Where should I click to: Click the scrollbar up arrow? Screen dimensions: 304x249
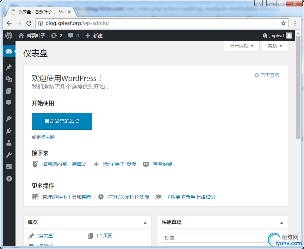click(298, 33)
